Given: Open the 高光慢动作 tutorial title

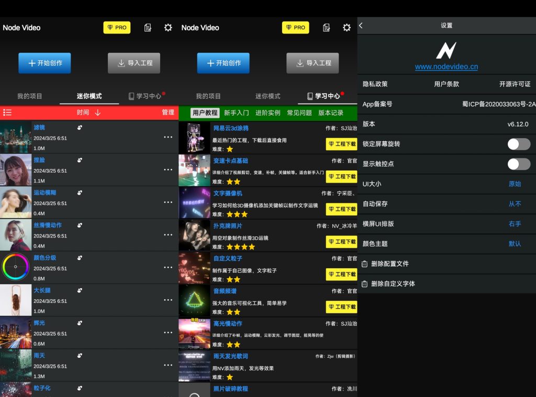Looking at the screenshot, I should [228, 324].
